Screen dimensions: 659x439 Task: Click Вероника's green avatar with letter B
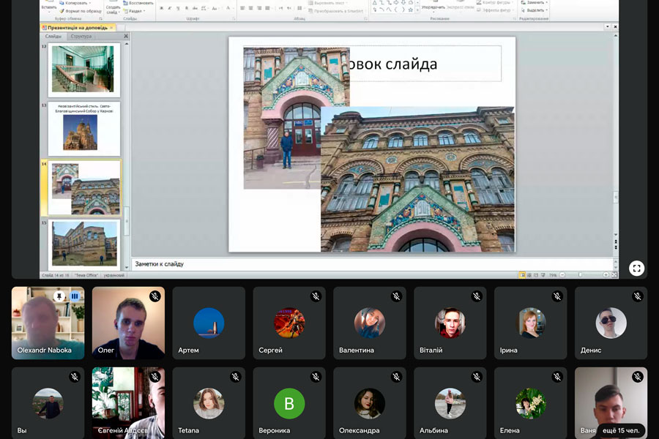(289, 403)
